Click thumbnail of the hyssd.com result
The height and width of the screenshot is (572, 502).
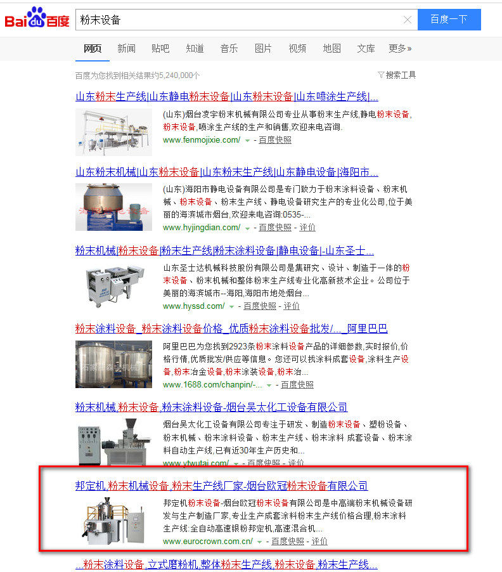[113, 285]
